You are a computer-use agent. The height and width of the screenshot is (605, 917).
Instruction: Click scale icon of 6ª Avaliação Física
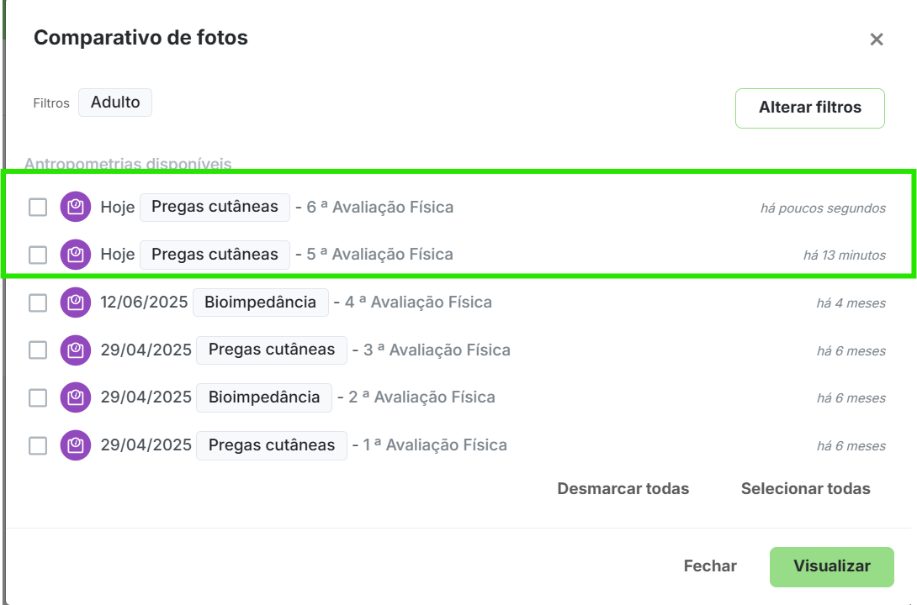(x=75, y=207)
